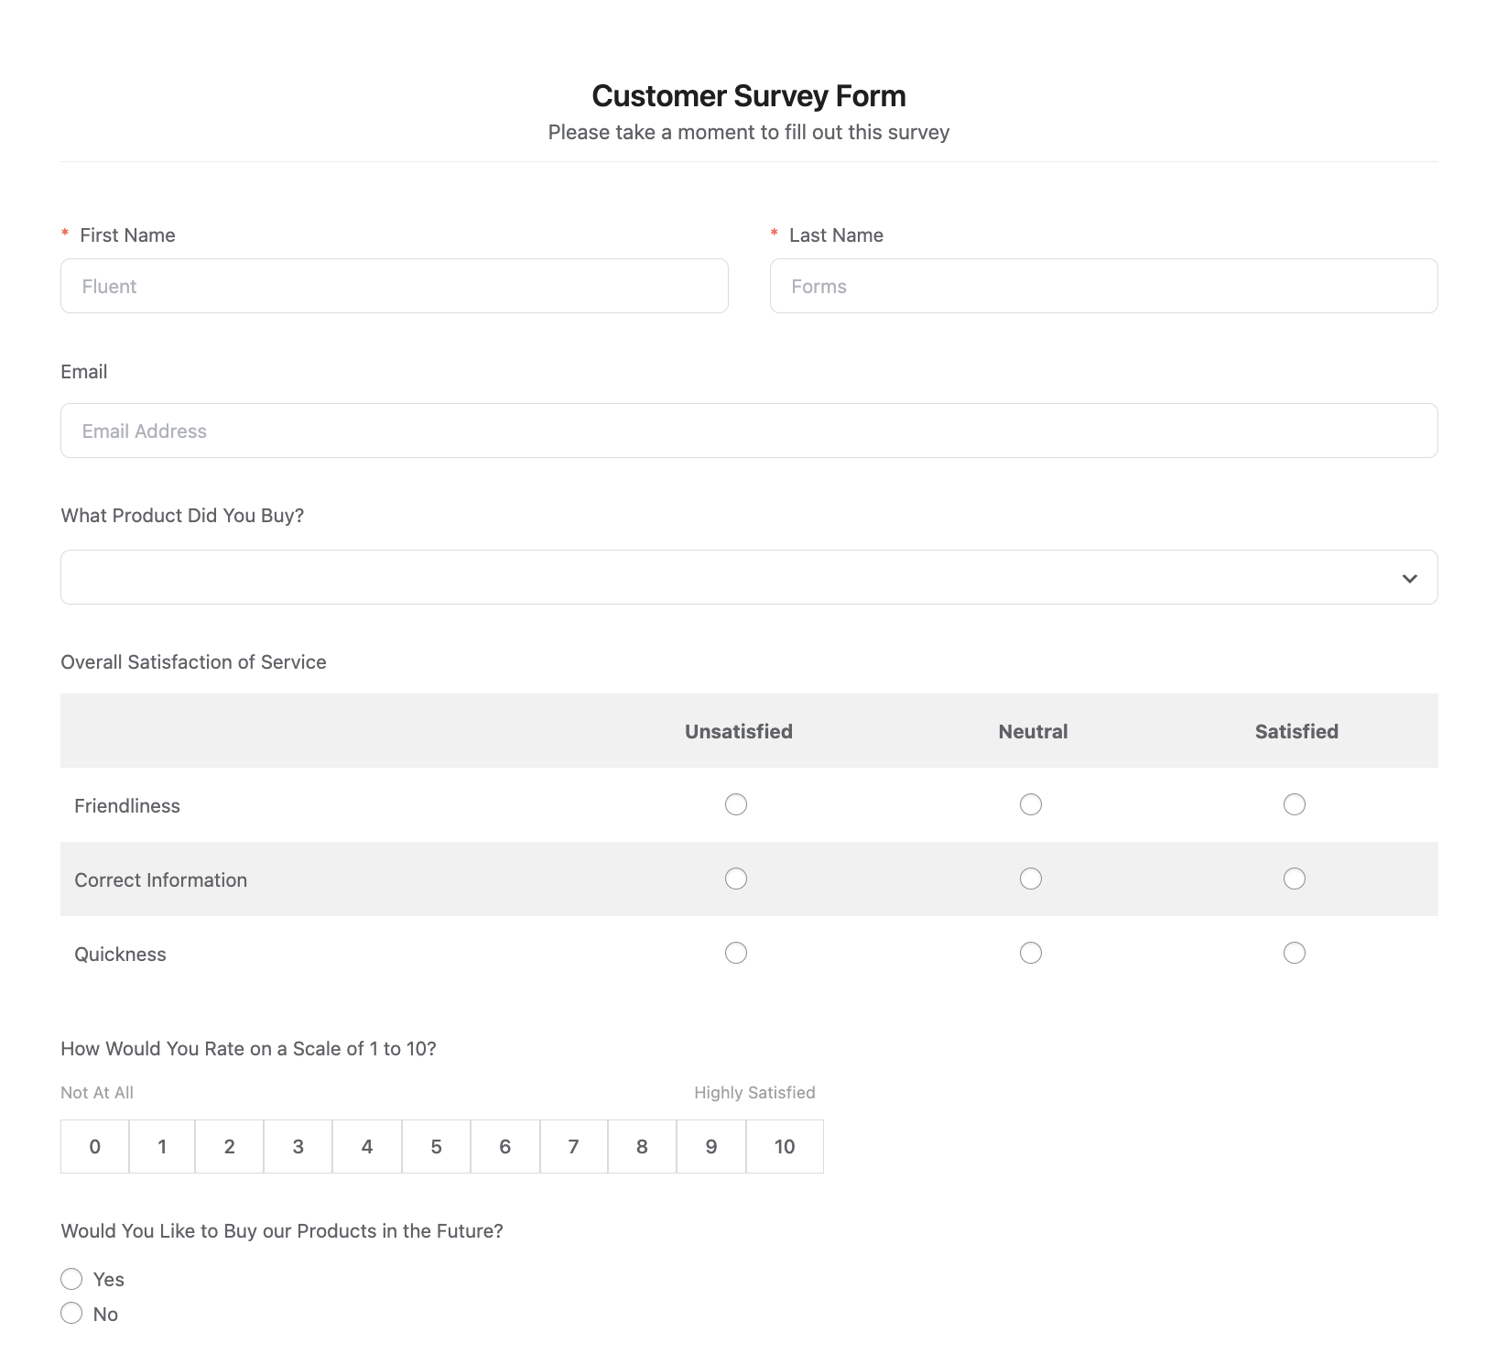1496x1354 pixels.
Task: Select 5 on the rating scale
Action: (x=436, y=1146)
